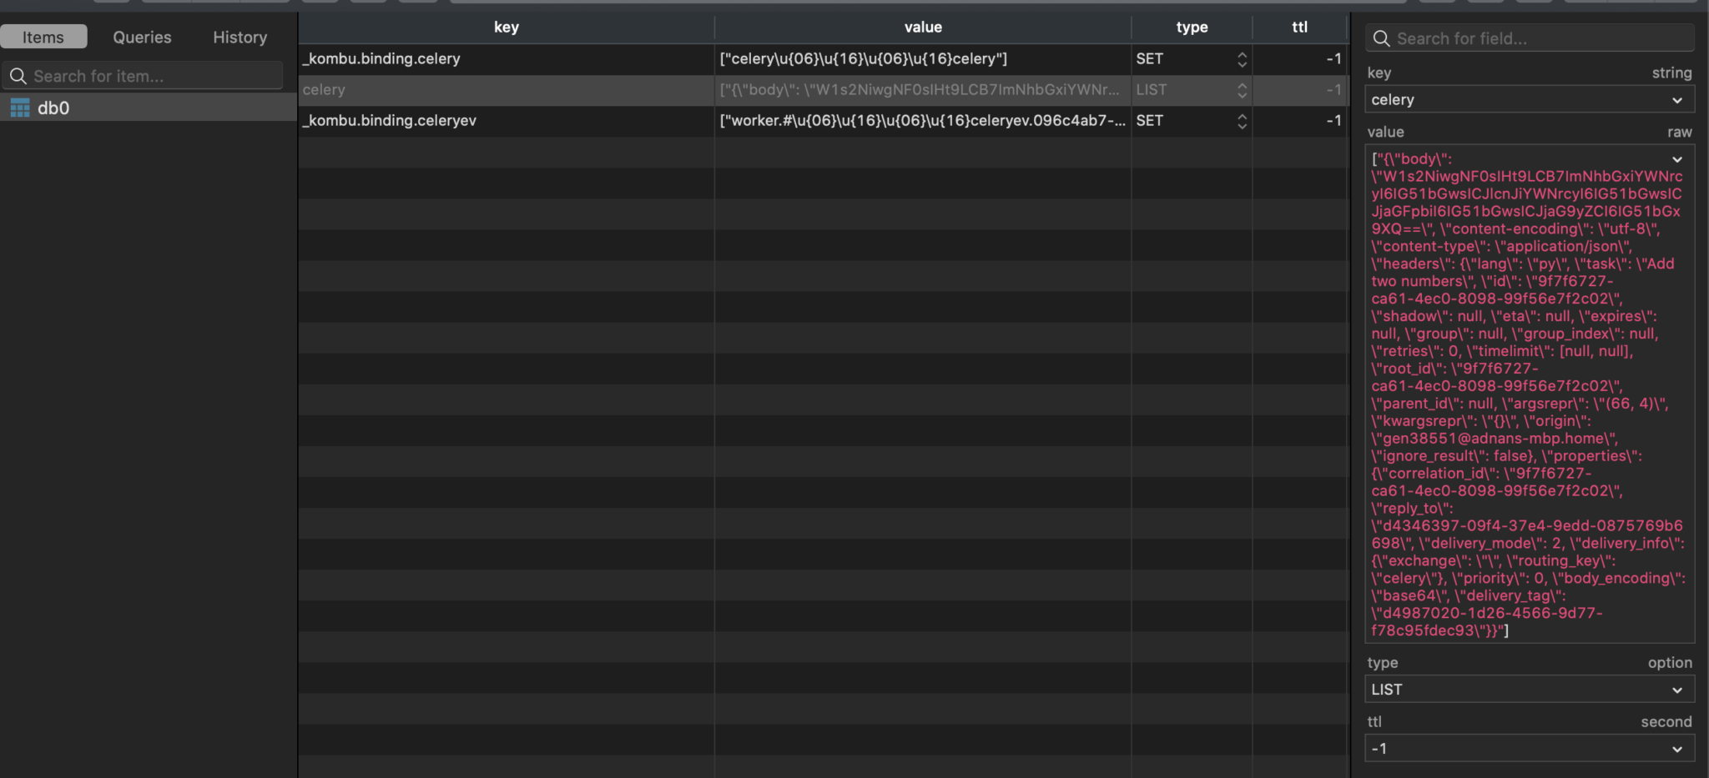Click the type stepper on the _kombu.binding.celery row
This screenshot has width=1709, height=778.
coord(1241,58)
